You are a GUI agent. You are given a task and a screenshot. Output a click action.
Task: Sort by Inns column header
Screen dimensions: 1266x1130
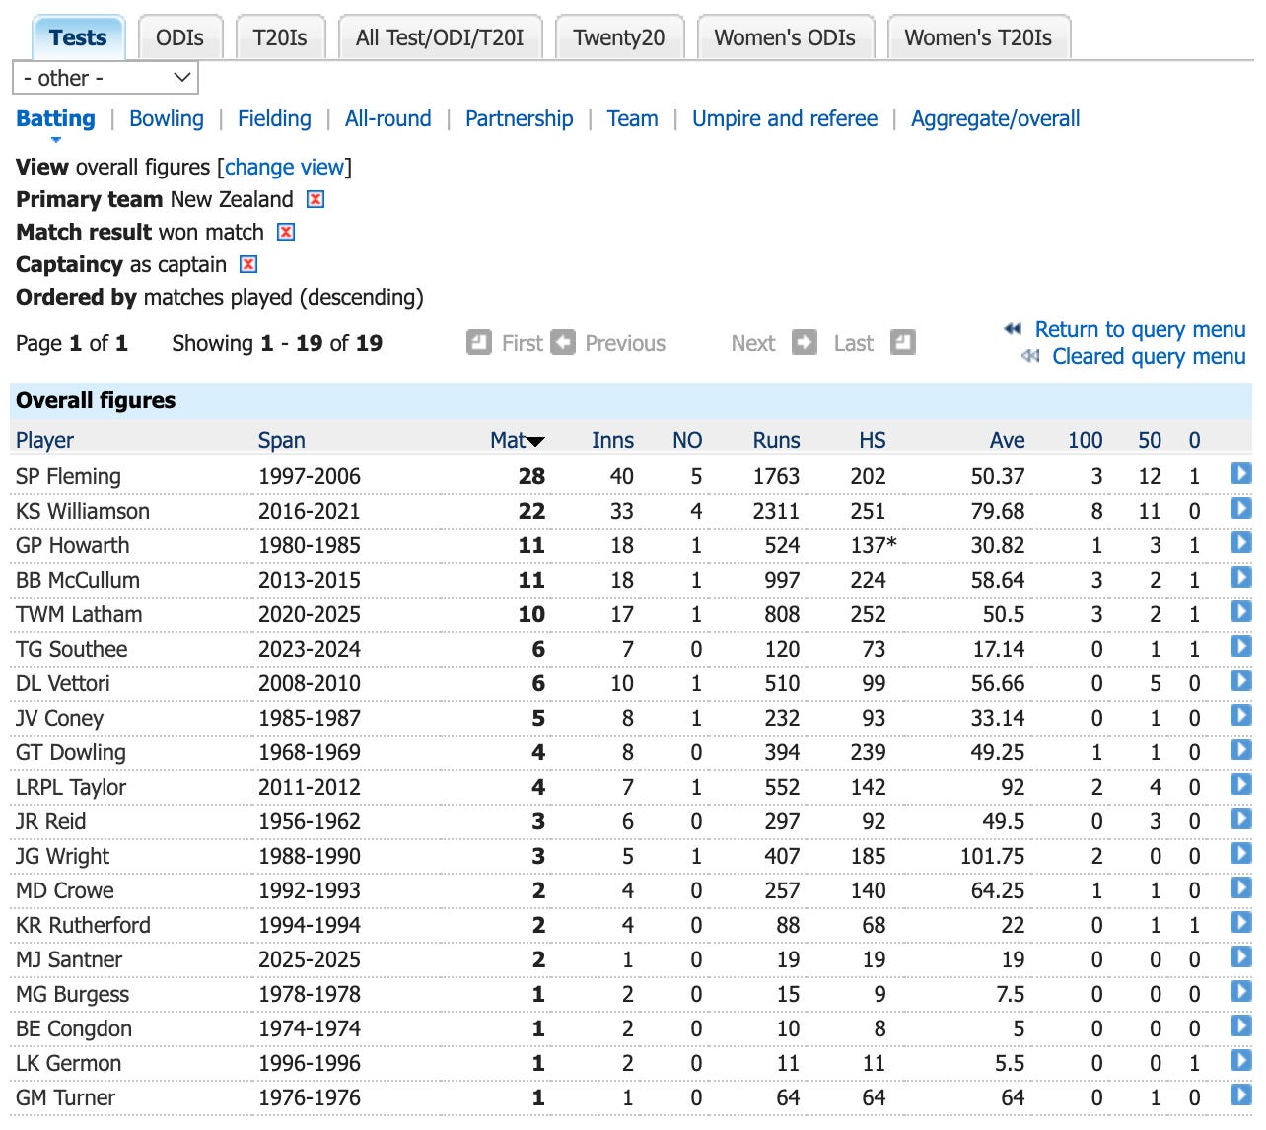(612, 440)
